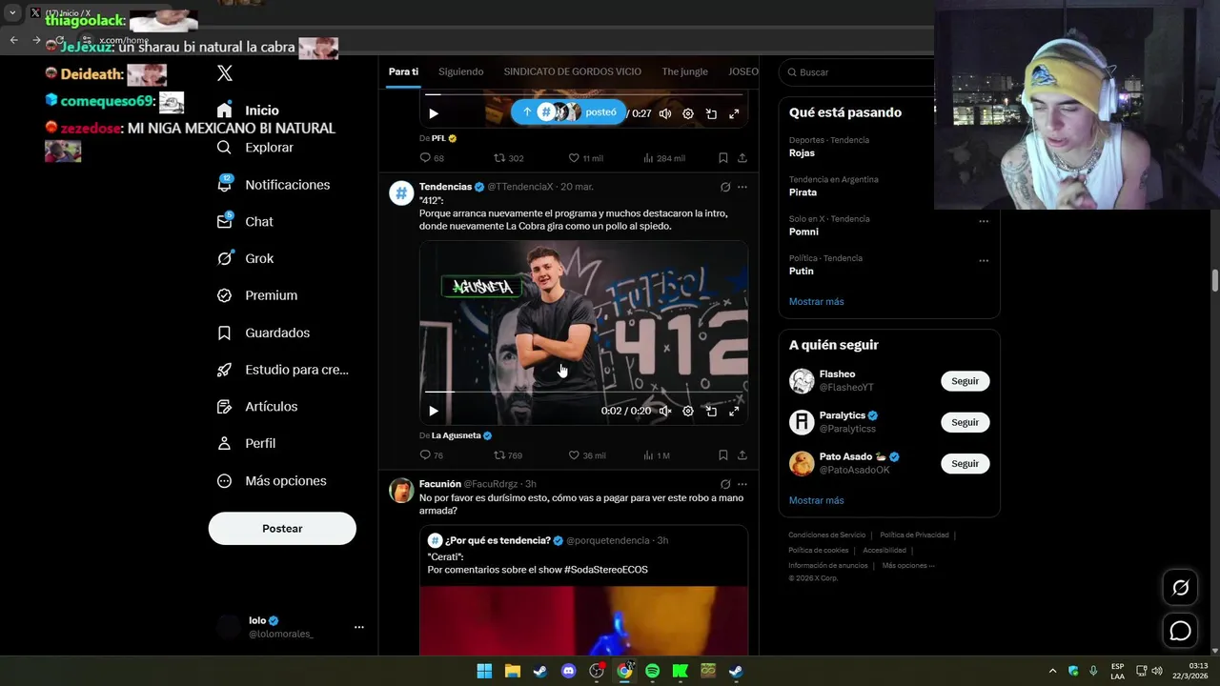The width and height of the screenshot is (1220, 686).
Task: Open the #SodaStereoECOS hashtag
Action: pyautogui.click(x=606, y=570)
